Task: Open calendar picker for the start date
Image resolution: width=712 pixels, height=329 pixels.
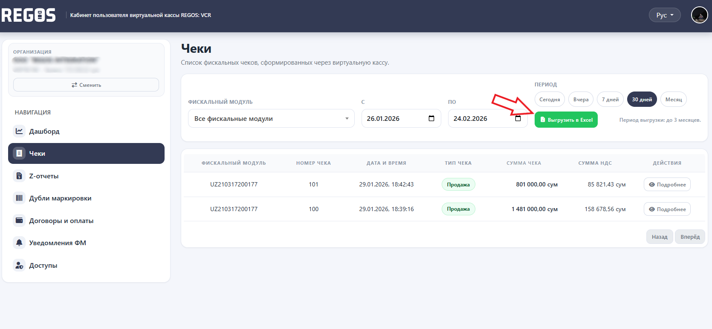Action: tap(431, 118)
